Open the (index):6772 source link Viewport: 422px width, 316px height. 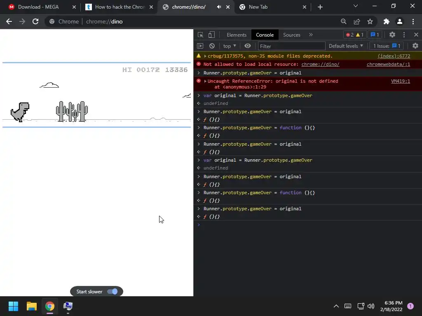[x=394, y=56]
